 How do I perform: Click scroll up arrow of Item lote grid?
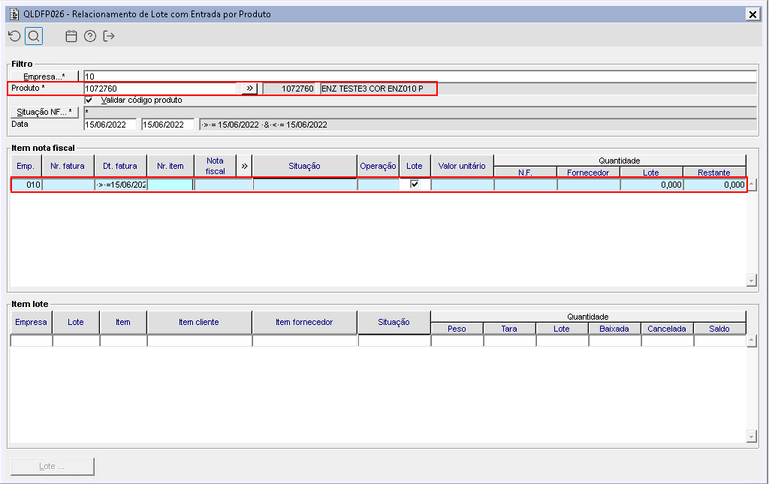point(751,341)
